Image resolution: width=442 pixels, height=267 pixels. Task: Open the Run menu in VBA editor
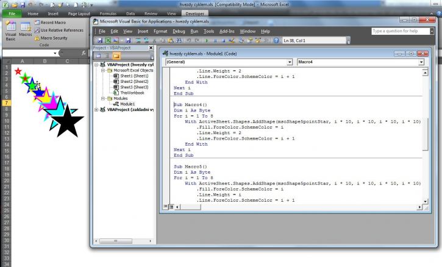click(194, 31)
